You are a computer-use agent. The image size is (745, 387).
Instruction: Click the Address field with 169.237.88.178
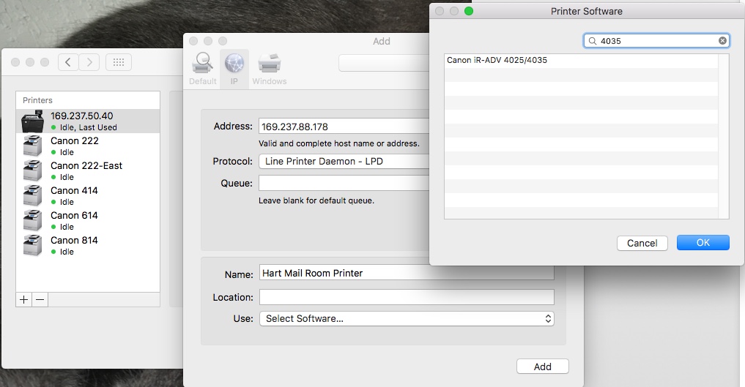coord(344,127)
